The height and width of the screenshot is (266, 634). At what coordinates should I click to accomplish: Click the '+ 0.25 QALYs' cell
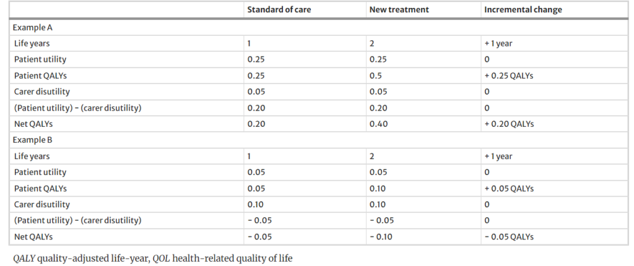509,75
